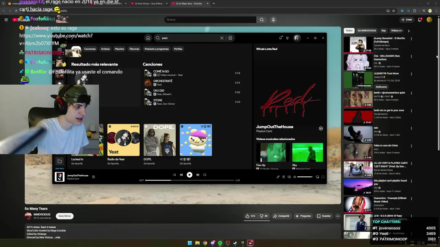Skip to next track in Spotify
Viewport: 440px width, 247px height.
[198, 175]
